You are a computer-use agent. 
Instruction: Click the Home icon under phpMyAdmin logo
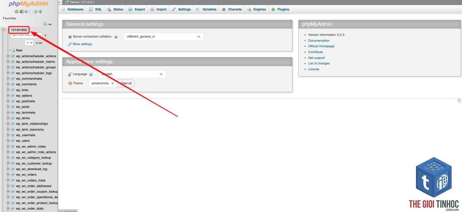(x=17, y=11)
